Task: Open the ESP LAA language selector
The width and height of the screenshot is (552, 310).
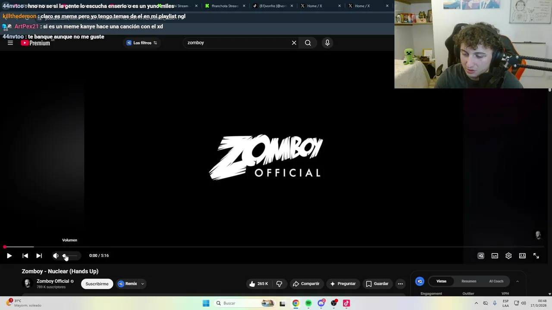Action: coord(505,303)
